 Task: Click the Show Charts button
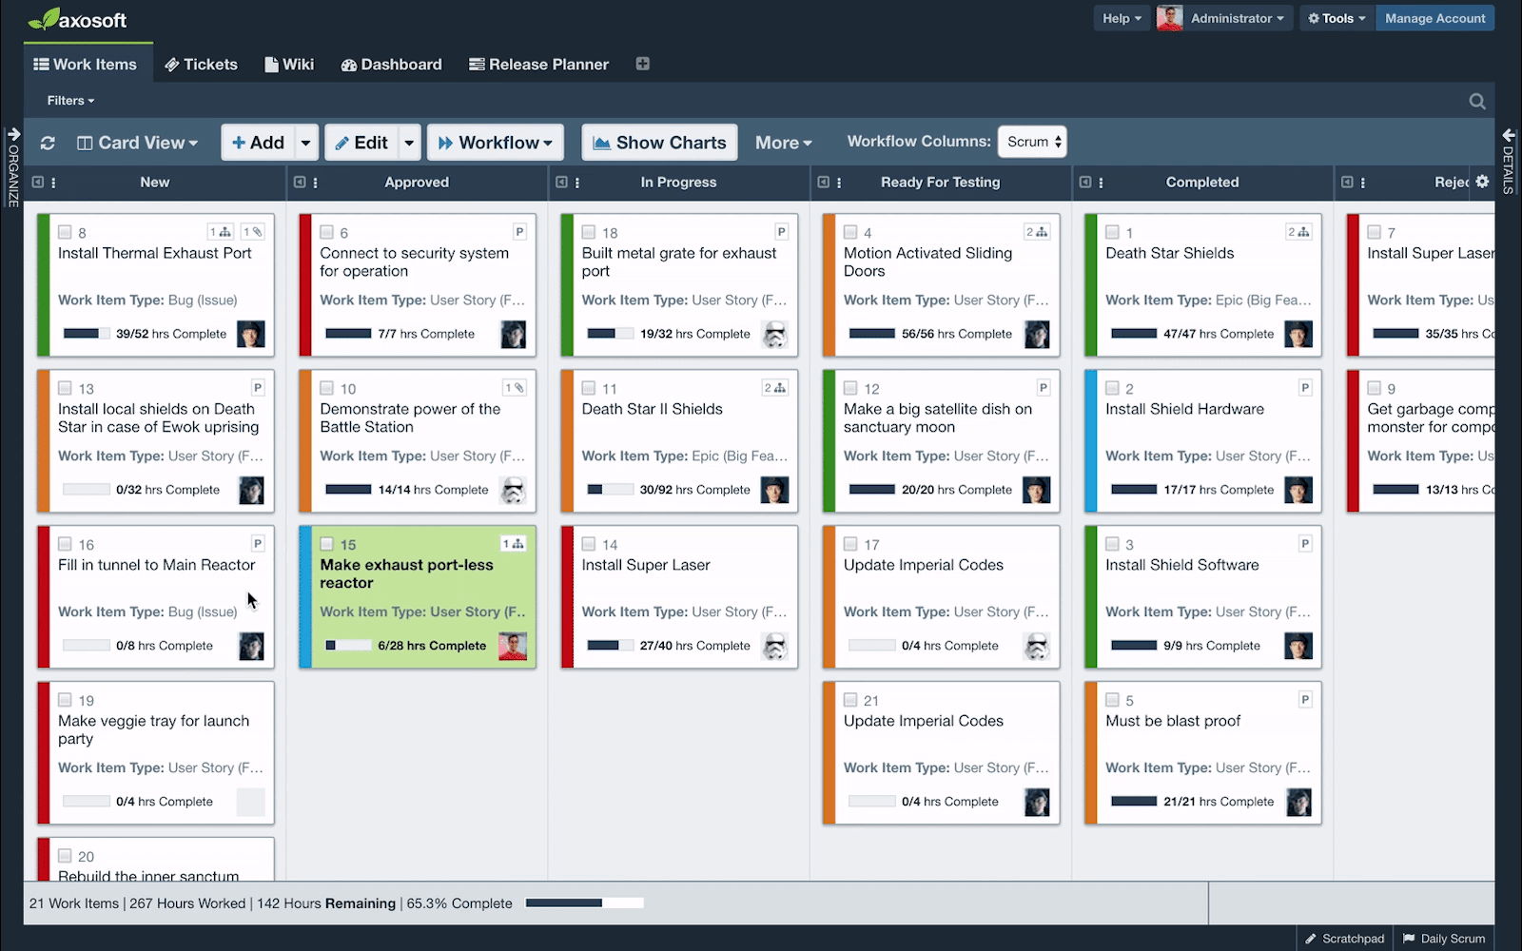[x=659, y=143]
